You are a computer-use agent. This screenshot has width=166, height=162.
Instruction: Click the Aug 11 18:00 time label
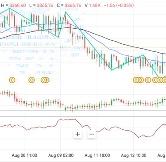[97, 155]
